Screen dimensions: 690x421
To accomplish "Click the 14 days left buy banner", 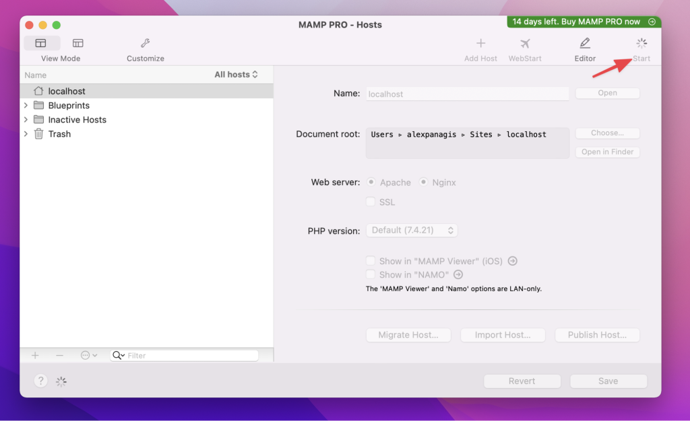I will (584, 22).
